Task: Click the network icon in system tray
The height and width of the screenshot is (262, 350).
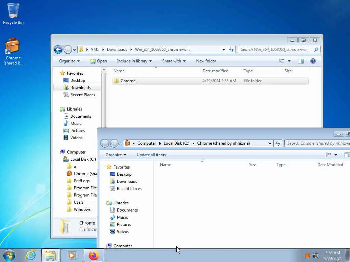Action: pos(315,256)
